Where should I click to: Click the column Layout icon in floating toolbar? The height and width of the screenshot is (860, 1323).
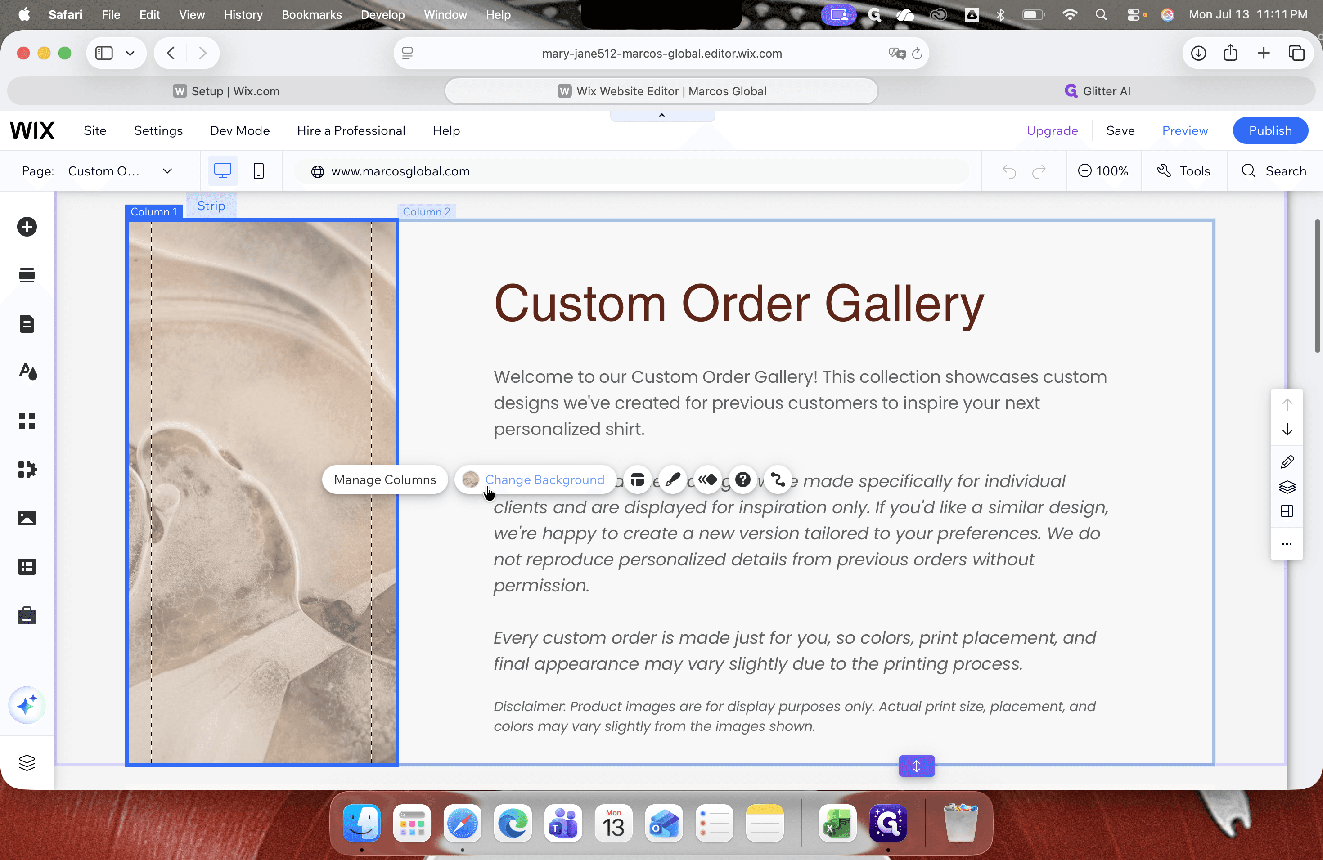pyautogui.click(x=638, y=479)
